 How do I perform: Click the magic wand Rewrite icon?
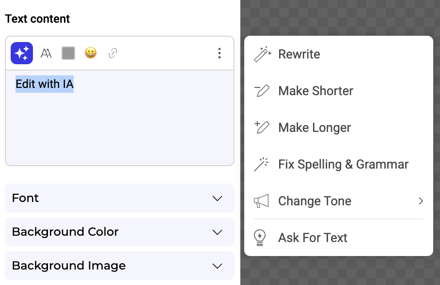[262, 54]
